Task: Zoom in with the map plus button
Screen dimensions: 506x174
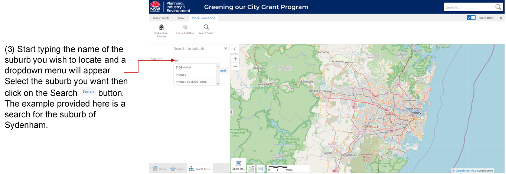Action: pos(235,58)
